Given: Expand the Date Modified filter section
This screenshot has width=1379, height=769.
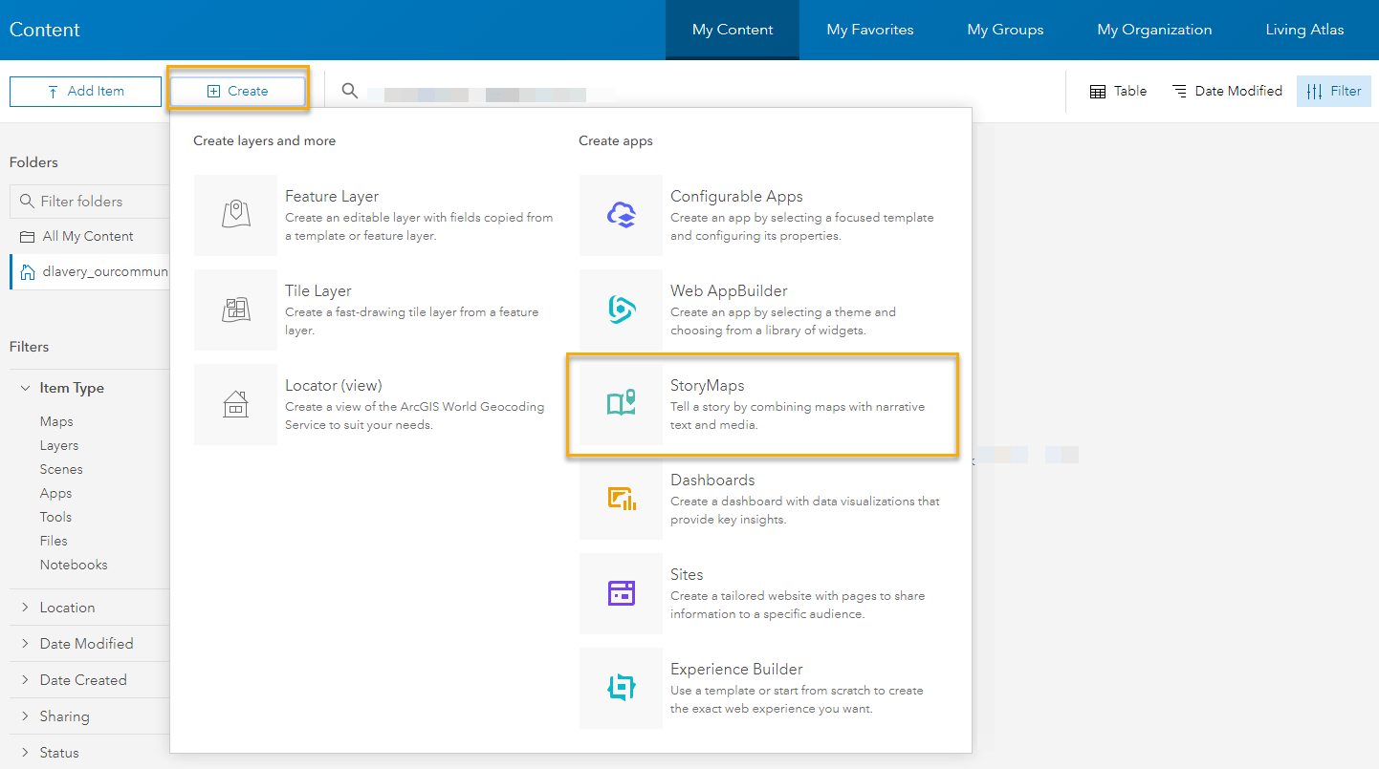Looking at the screenshot, I should click(x=86, y=644).
